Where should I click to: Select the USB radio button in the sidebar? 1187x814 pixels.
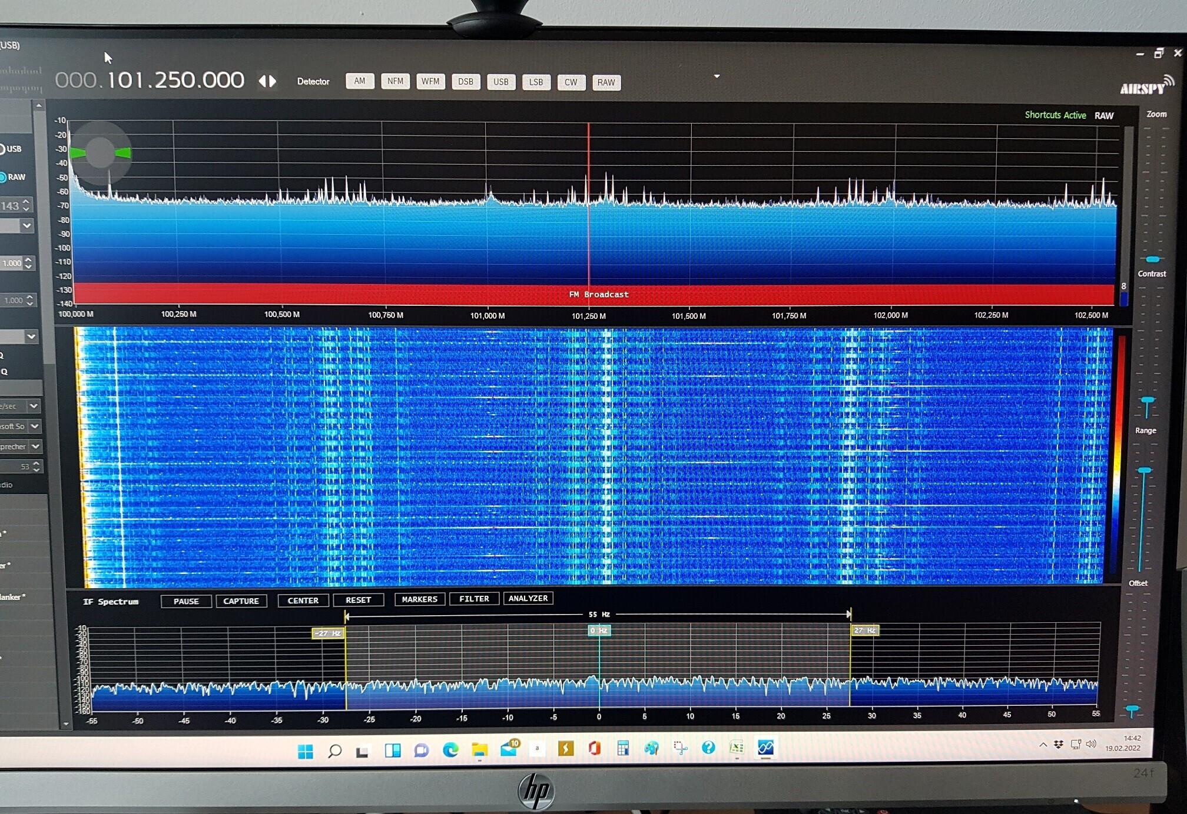(2, 149)
